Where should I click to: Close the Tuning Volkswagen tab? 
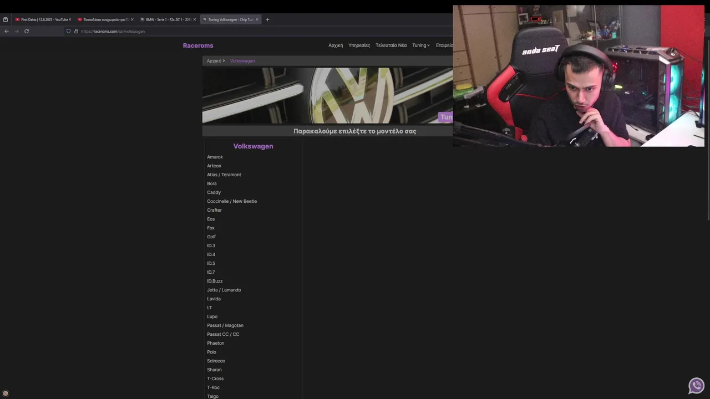[x=257, y=19]
